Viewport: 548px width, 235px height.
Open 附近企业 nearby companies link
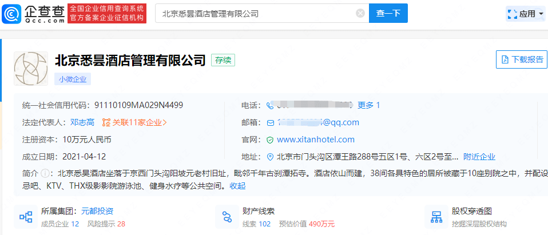click(x=479, y=157)
